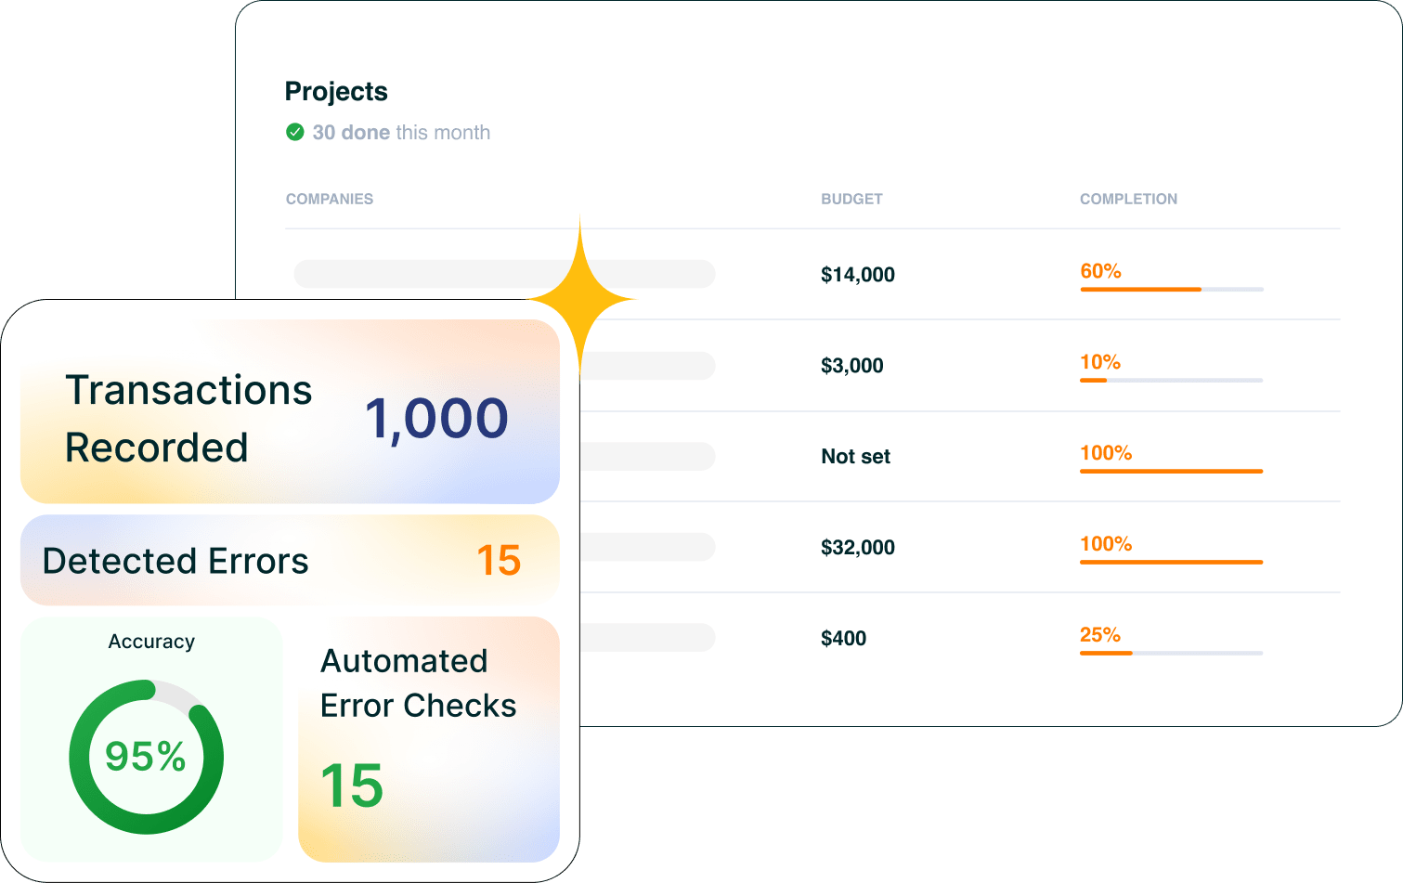Image resolution: width=1403 pixels, height=883 pixels.
Task: Select the BUDGET column header
Action: 851,199
